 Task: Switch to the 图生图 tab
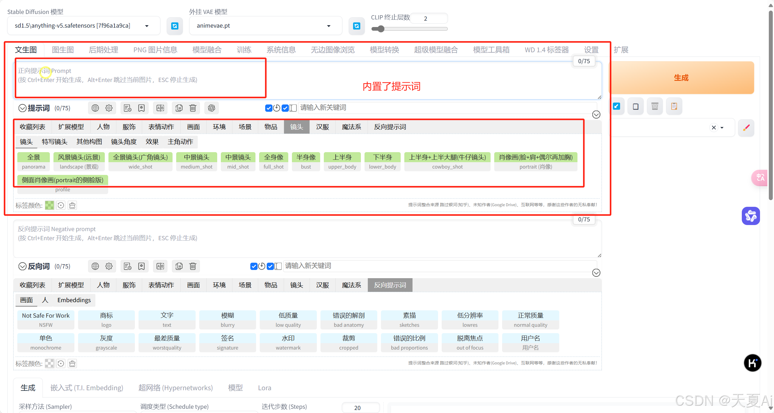pos(63,50)
